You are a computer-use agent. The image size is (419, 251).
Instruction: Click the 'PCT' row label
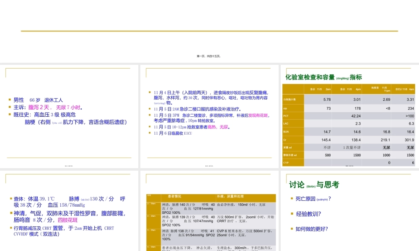coord(293,116)
